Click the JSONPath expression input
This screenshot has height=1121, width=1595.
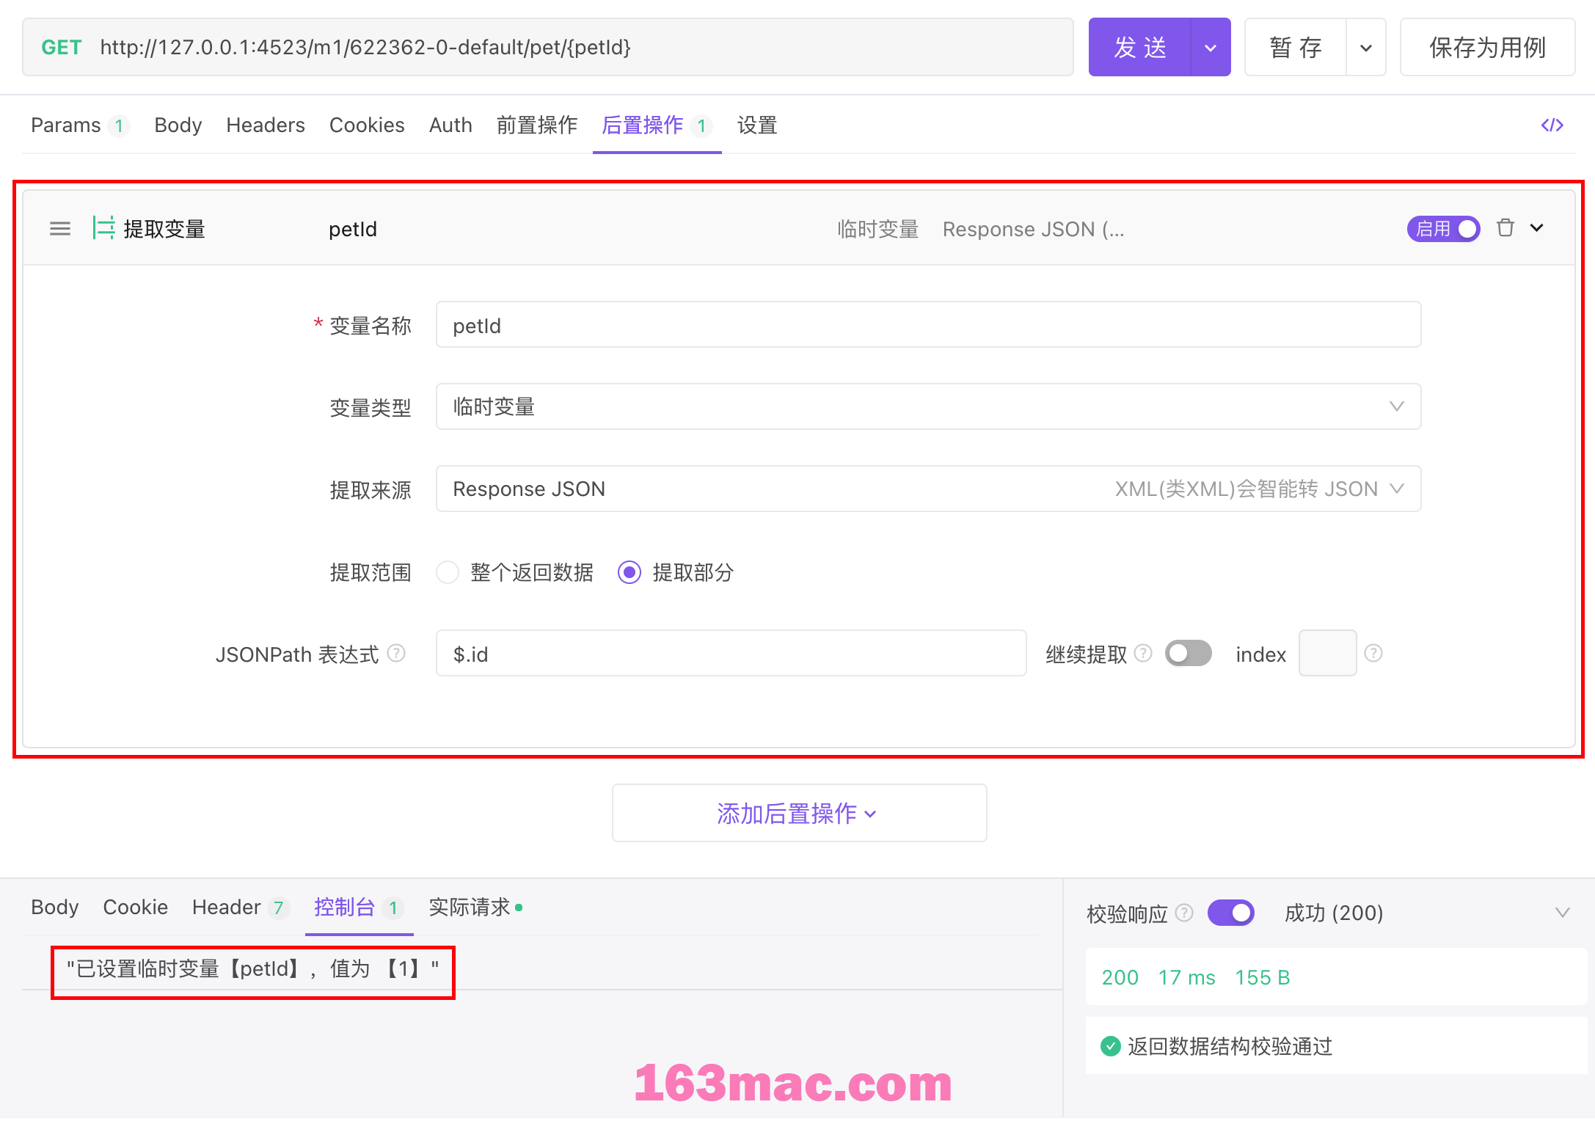point(731,653)
